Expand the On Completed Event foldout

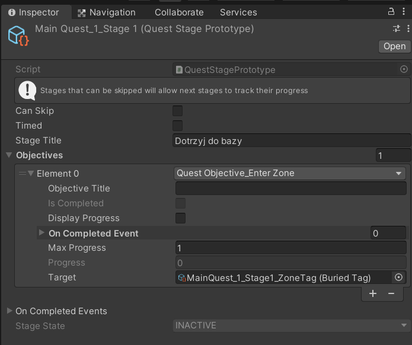(41, 233)
